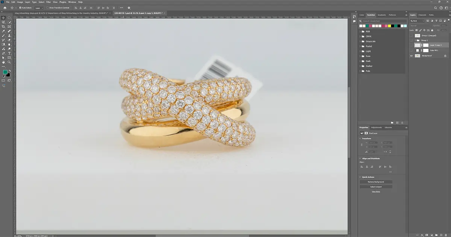
Task: Select the Elliptical Marquee tool
Action: click(x=9, y=18)
